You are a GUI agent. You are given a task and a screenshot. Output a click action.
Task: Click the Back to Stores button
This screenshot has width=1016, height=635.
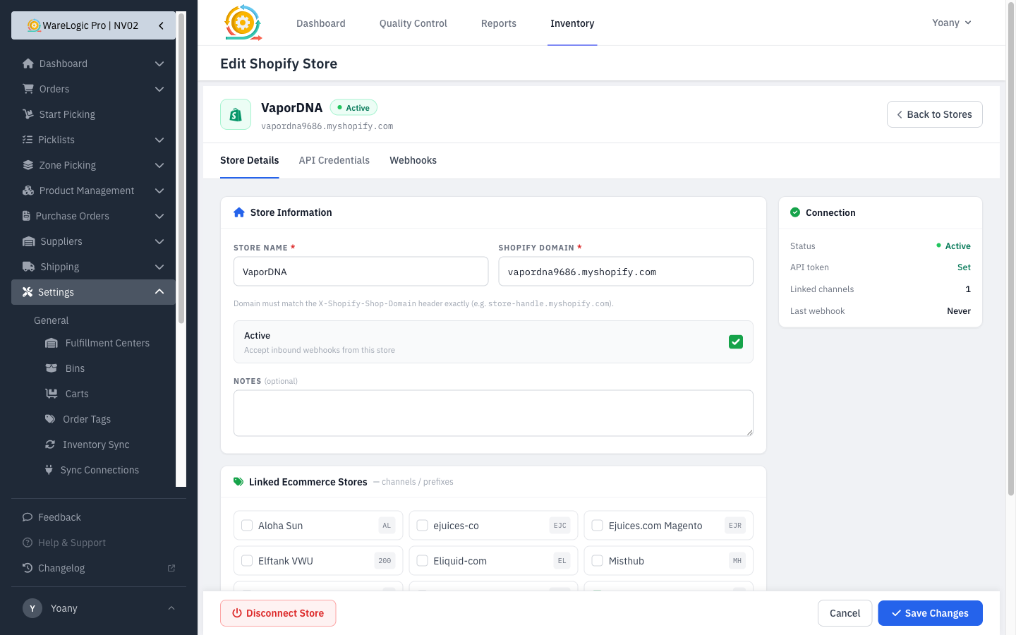coord(935,114)
